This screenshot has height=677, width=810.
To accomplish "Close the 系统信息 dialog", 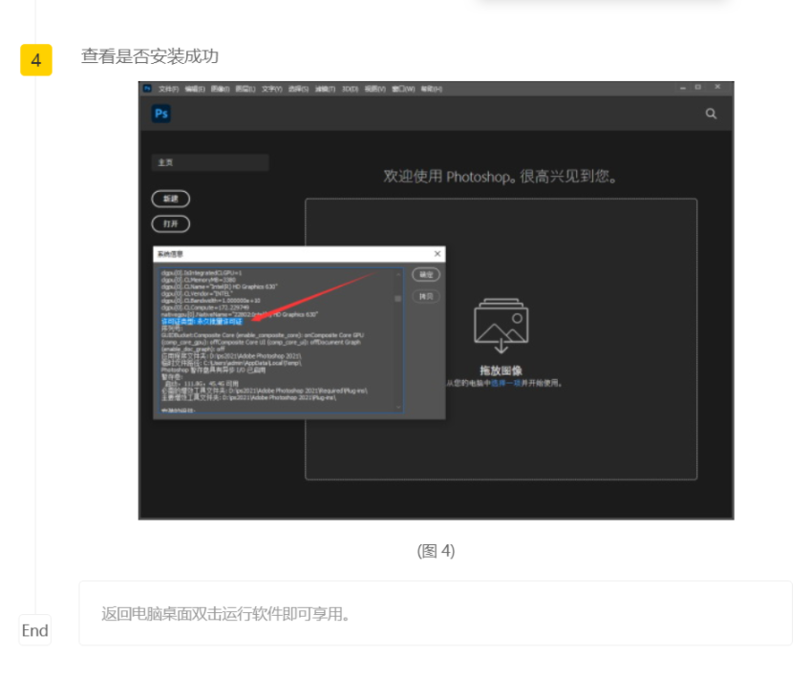I will point(437,254).
